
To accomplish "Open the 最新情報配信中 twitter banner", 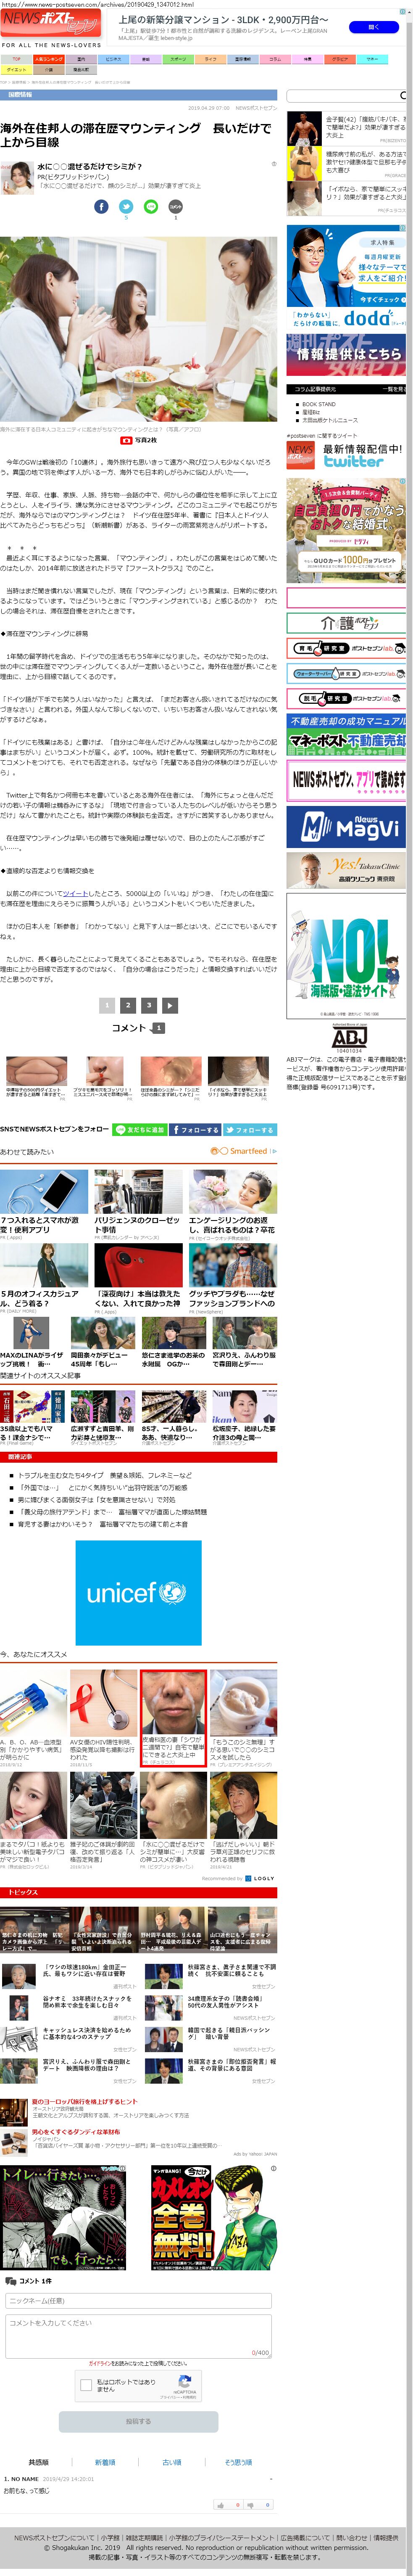I will pos(346,455).
